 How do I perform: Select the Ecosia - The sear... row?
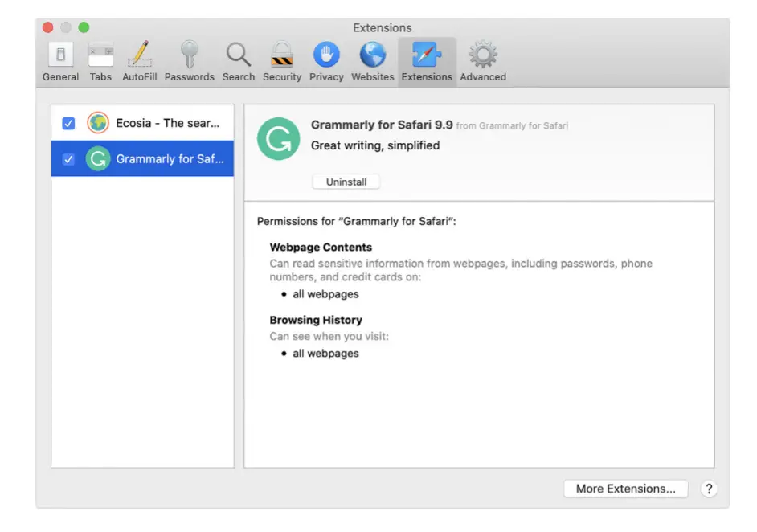[142, 123]
